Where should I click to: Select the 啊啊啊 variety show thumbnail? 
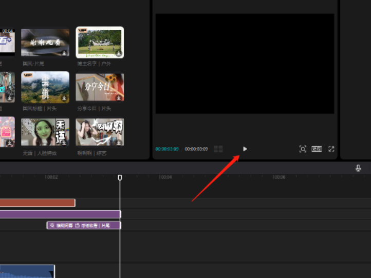[x=100, y=132]
